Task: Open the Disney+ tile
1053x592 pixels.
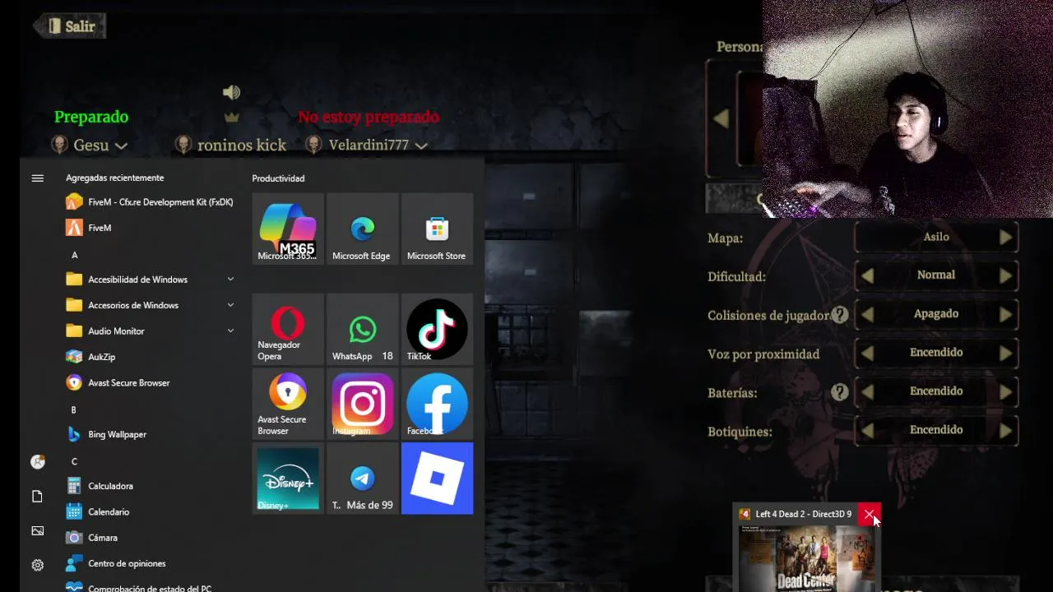Action: coord(288,479)
